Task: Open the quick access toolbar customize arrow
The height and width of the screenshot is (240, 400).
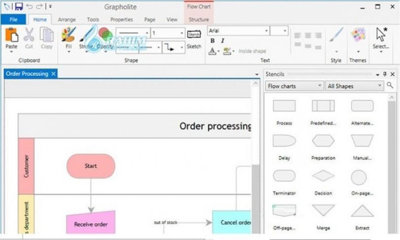Action: [x=50, y=7]
